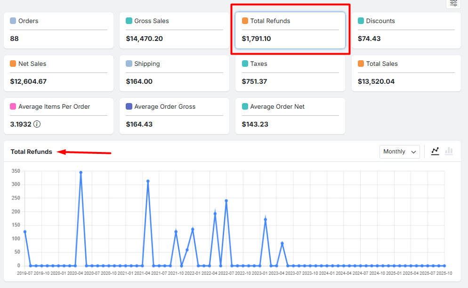Click the Total Refunds chart heading
The width and height of the screenshot is (468, 288).
tap(32, 152)
